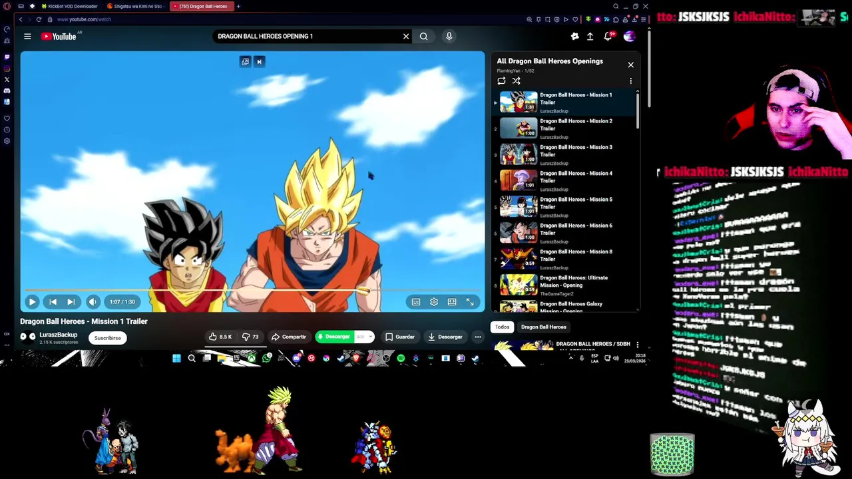Enter fullscreen mode in the player
This screenshot has height=479, width=852.
[x=470, y=302]
